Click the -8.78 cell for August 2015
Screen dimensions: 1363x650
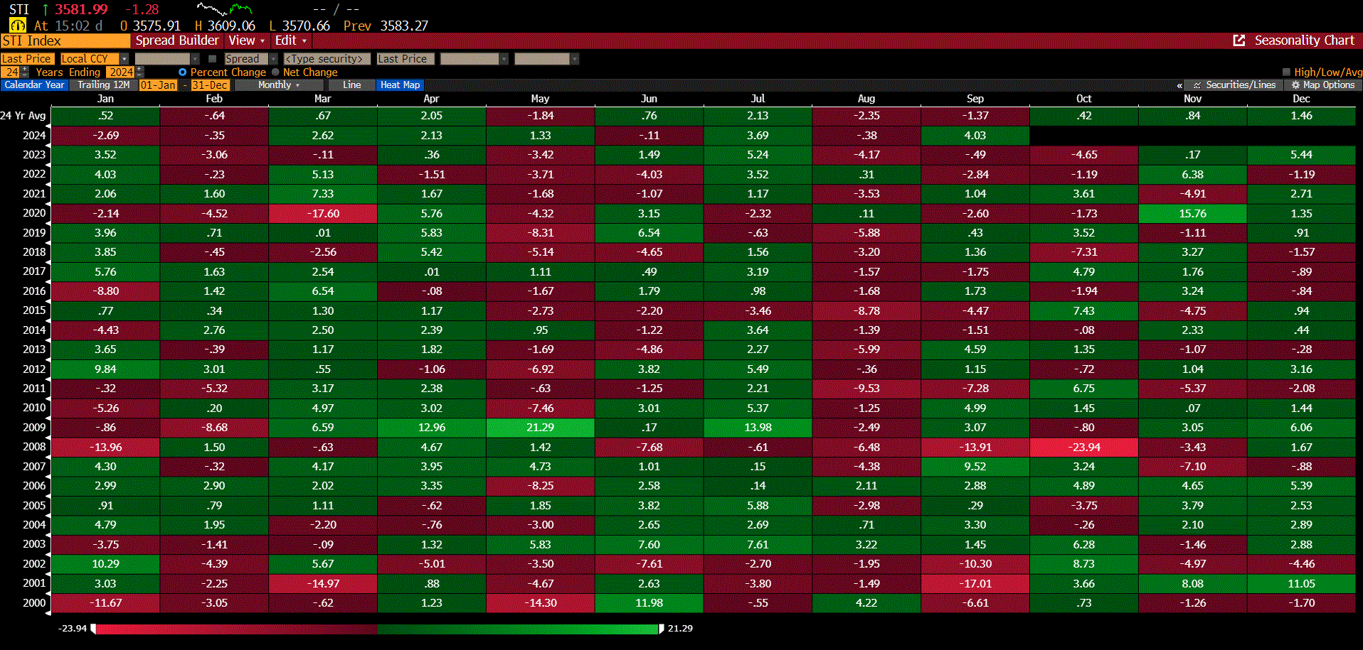point(866,311)
